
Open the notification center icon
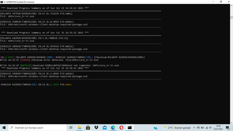228,128
